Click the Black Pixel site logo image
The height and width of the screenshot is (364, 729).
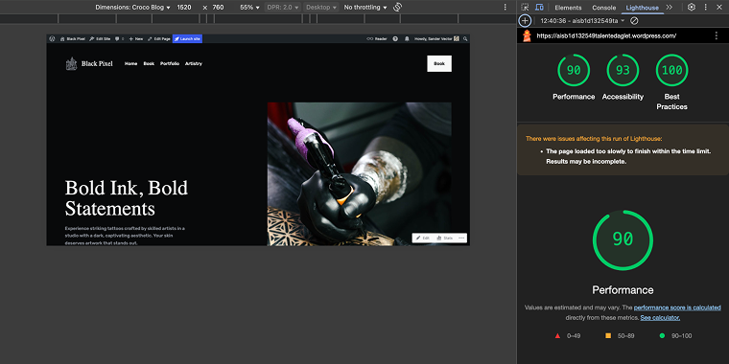[x=71, y=63]
